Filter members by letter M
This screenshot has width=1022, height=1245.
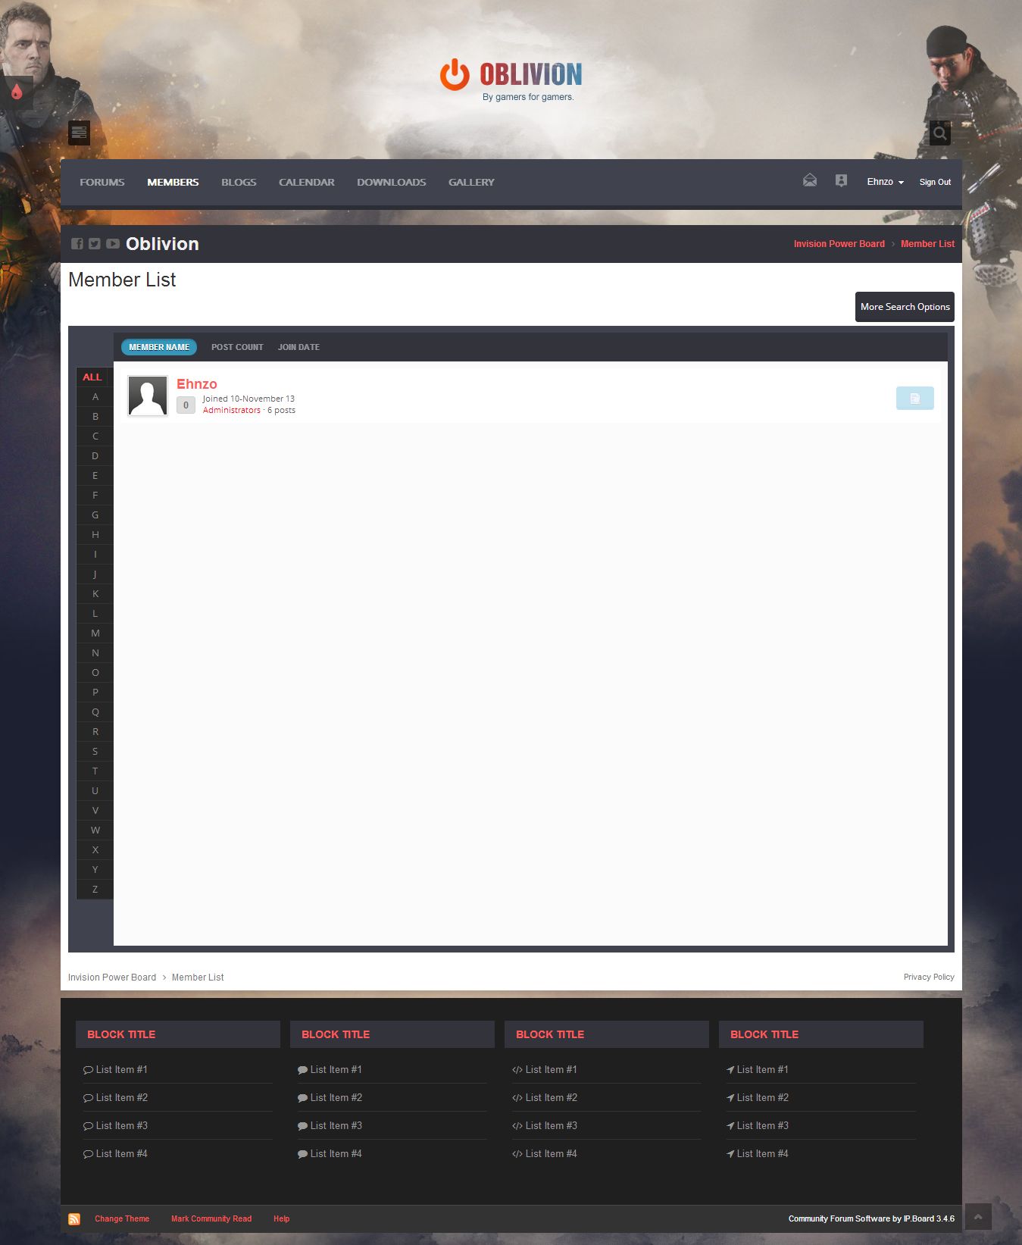95,633
